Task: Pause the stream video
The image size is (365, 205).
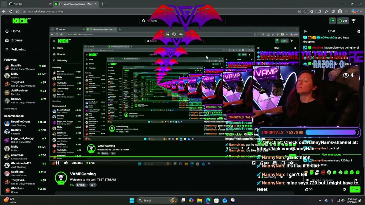Action: coord(57,163)
